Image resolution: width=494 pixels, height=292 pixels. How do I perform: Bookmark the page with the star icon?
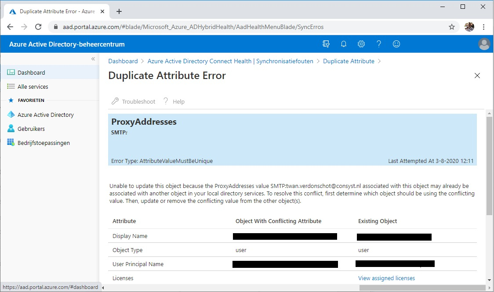click(x=451, y=27)
